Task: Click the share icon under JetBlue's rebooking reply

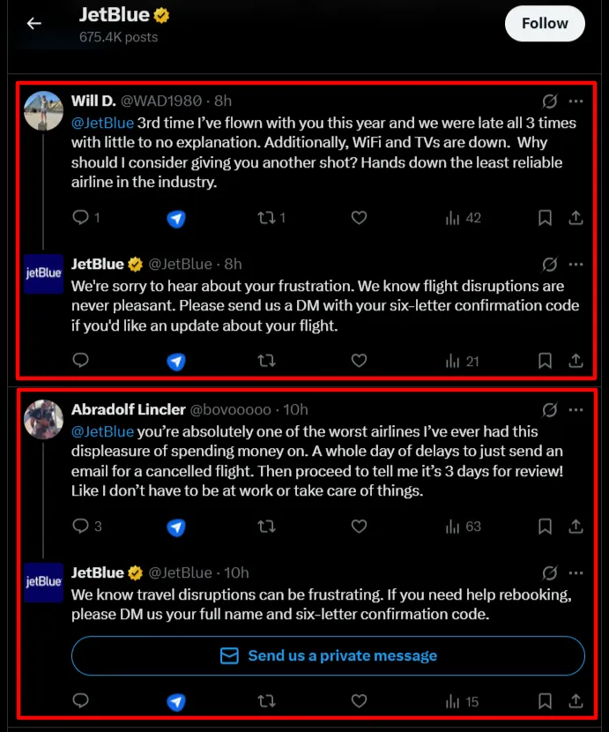Action: [x=576, y=701]
